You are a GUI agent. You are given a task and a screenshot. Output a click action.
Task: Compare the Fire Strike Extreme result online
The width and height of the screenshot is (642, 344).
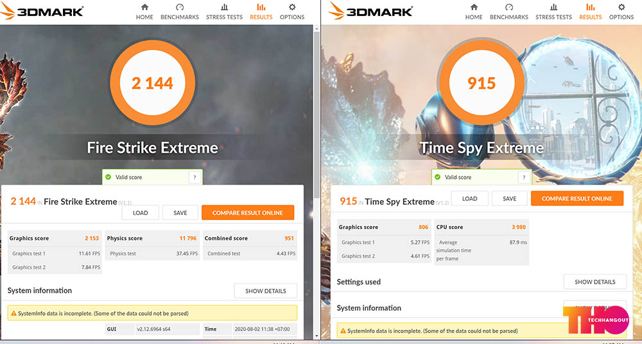pyautogui.click(x=248, y=212)
